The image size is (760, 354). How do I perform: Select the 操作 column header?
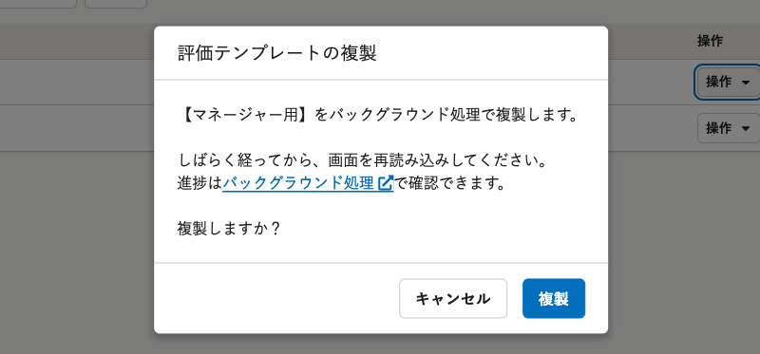[x=710, y=41]
